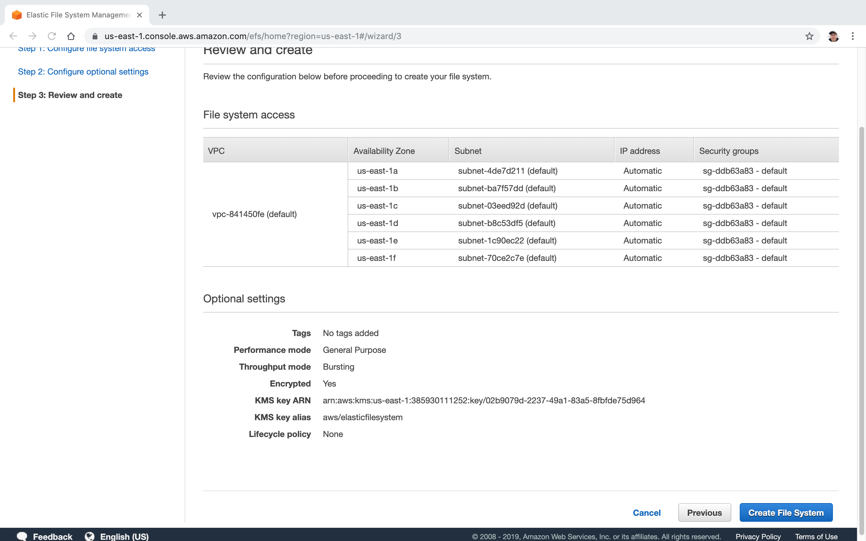Select Step 3: Review and create
This screenshot has height=541, width=866.
pos(70,95)
